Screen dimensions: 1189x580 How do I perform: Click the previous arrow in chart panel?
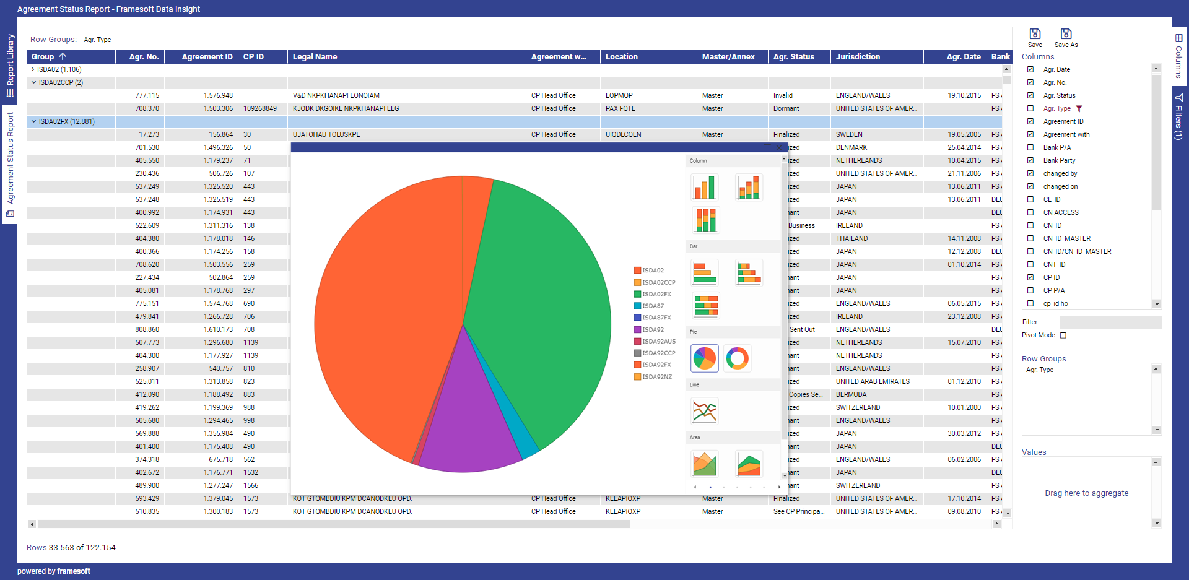[x=695, y=487]
